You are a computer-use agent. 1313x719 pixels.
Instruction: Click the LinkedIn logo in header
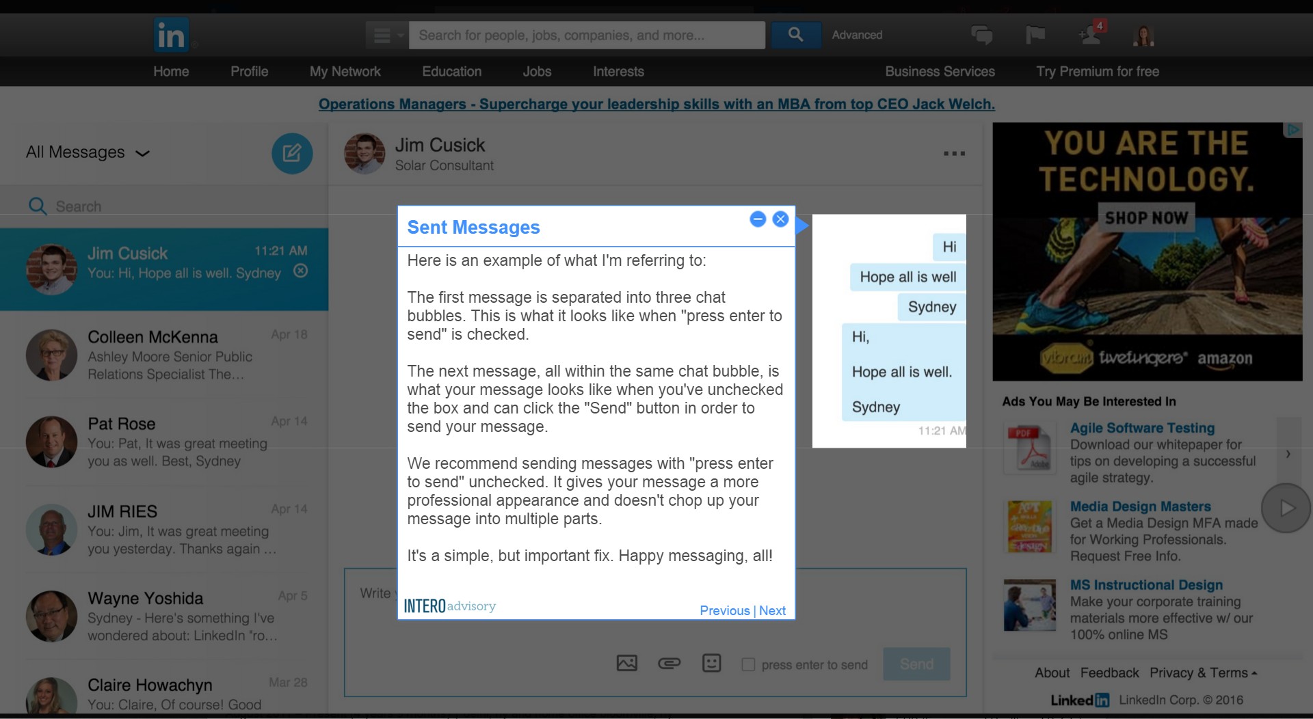[171, 35]
